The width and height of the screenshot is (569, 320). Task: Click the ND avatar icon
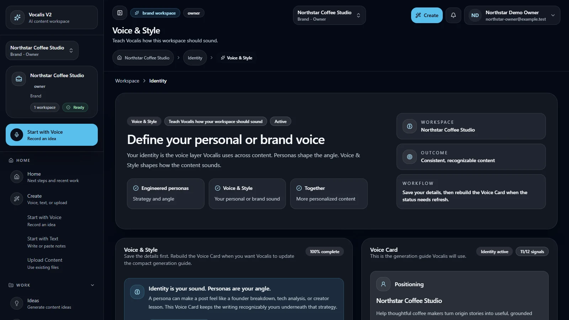coord(475,15)
